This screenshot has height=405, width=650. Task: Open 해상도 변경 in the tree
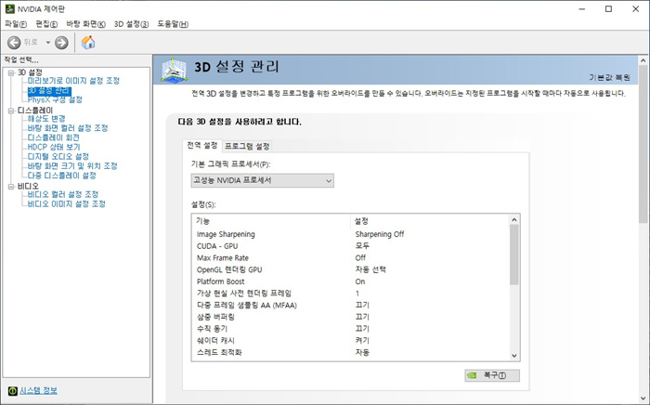click(x=46, y=119)
